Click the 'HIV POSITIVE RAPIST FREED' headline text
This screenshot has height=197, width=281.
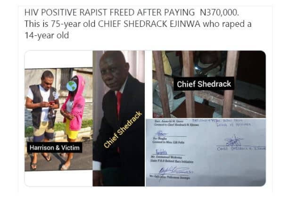coord(79,13)
